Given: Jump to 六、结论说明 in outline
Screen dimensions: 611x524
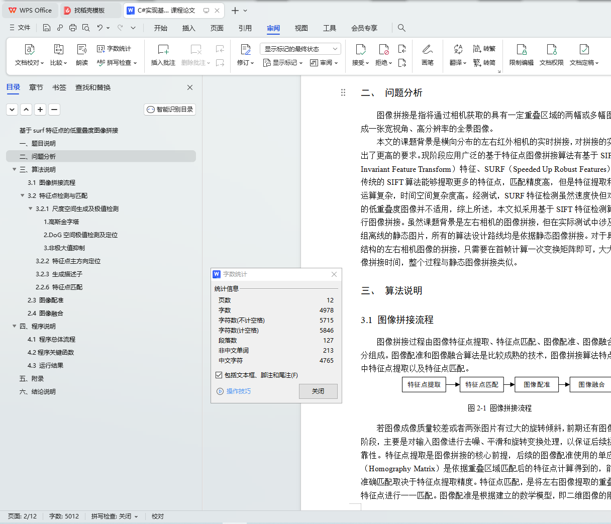Looking at the screenshot, I should click(x=38, y=391).
